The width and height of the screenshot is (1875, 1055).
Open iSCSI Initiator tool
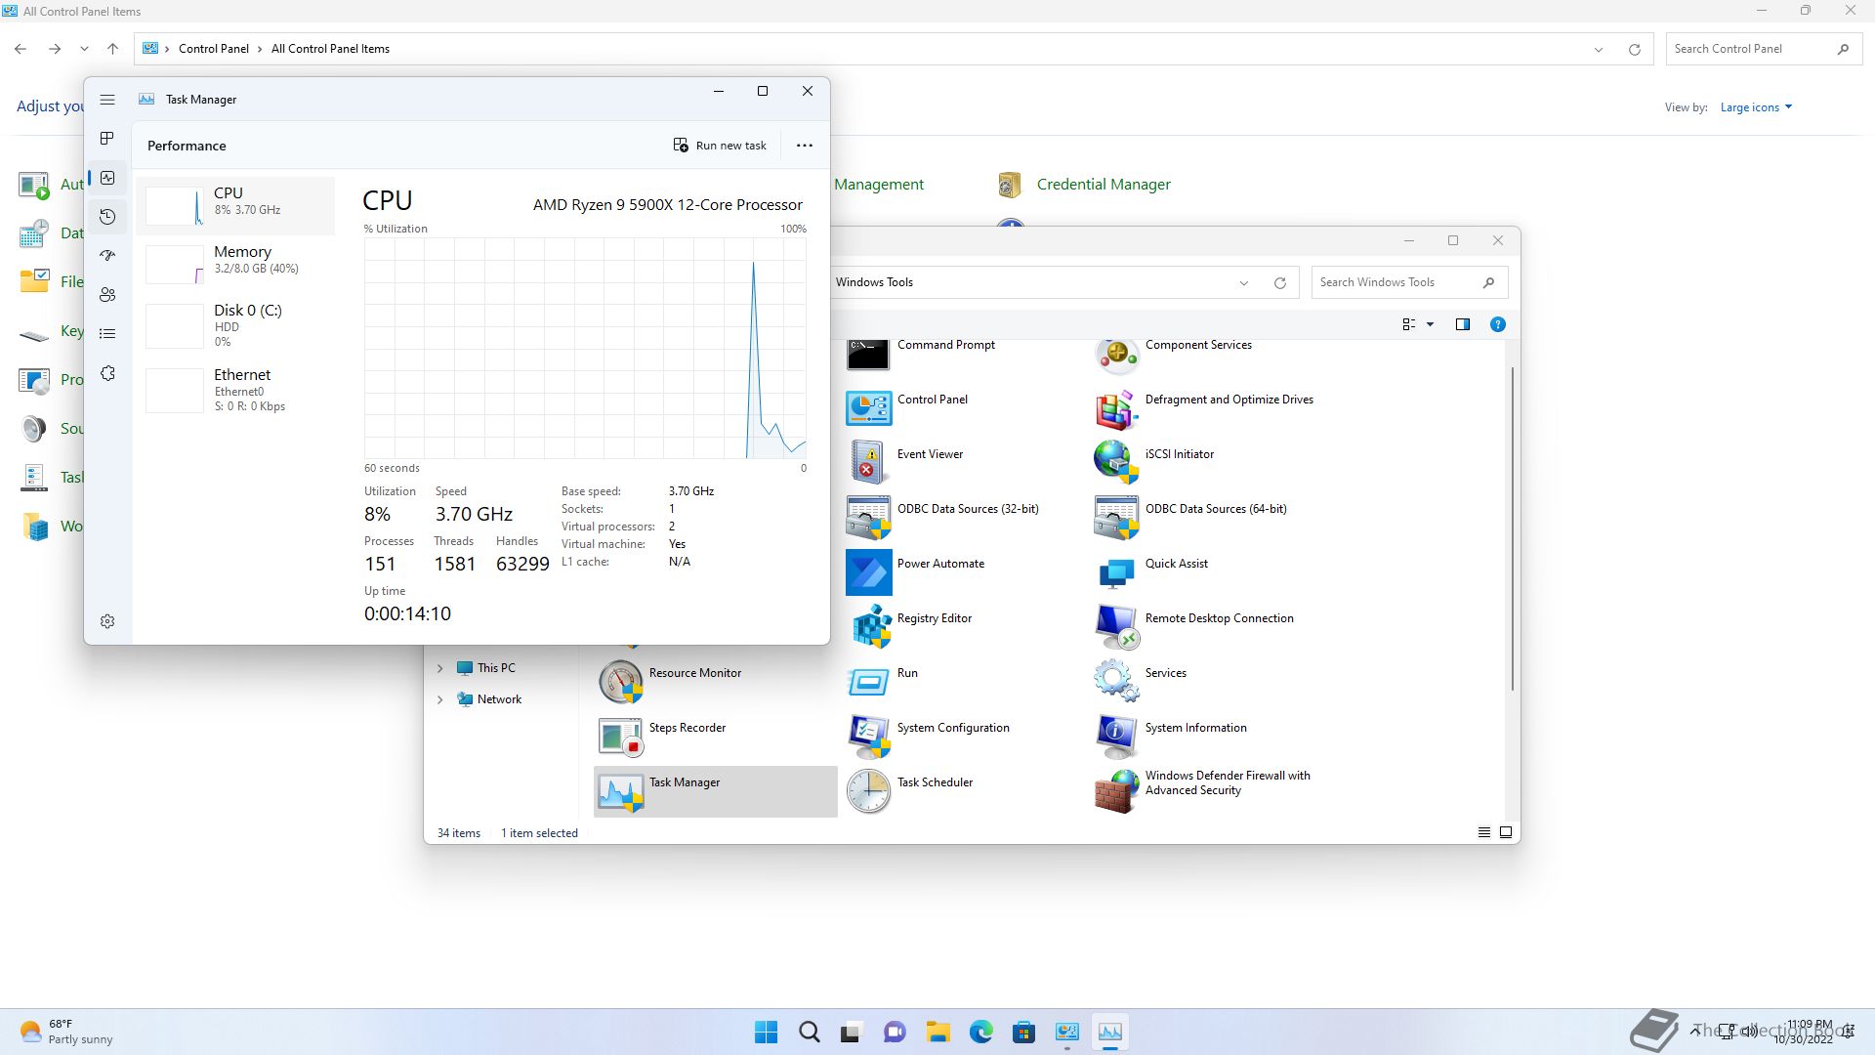(x=1155, y=462)
